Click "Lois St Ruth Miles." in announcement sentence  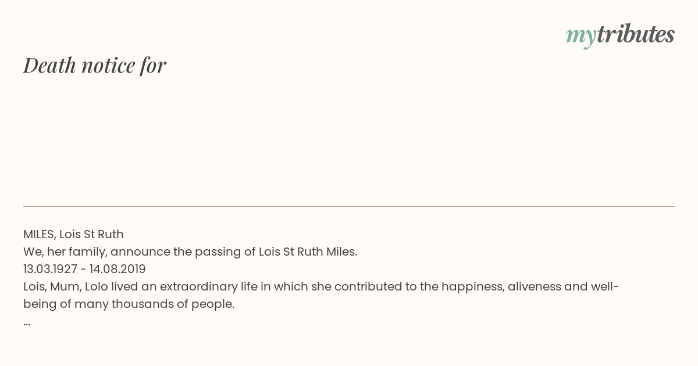308,252
